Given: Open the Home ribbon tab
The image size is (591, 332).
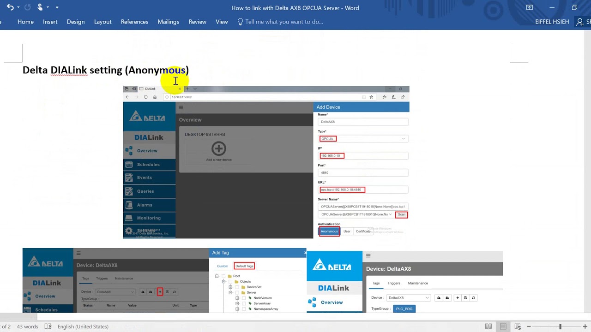Looking at the screenshot, I should pyautogui.click(x=25, y=22).
